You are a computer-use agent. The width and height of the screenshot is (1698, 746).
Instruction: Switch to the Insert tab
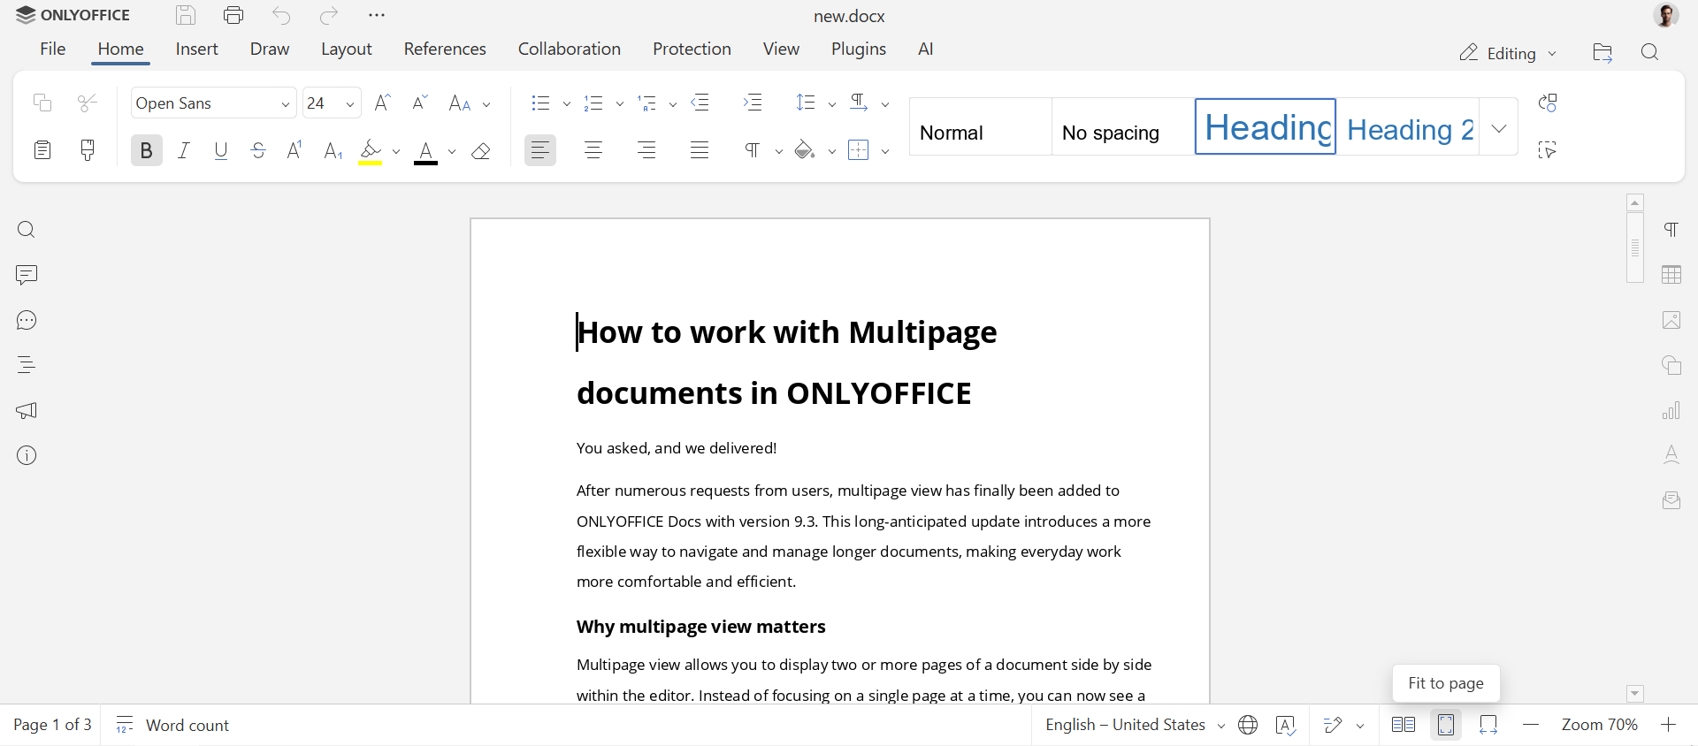[196, 49]
